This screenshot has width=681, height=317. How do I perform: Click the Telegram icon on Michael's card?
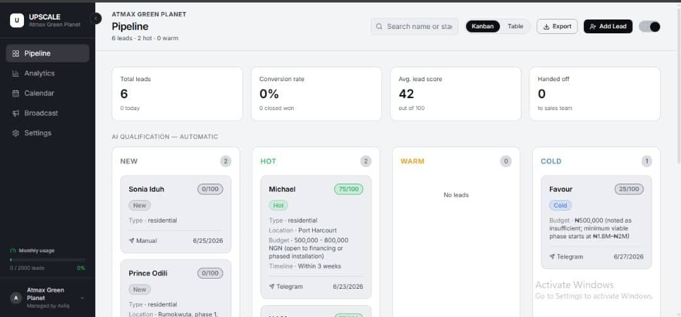pos(271,287)
